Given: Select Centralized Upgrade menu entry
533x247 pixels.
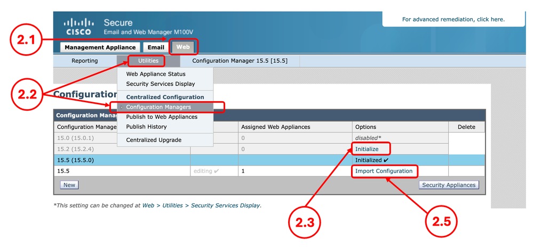Looking at the screenshot, I should (x=154, y=140).
